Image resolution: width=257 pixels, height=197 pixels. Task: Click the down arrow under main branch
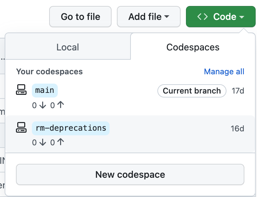coord(43,105)
